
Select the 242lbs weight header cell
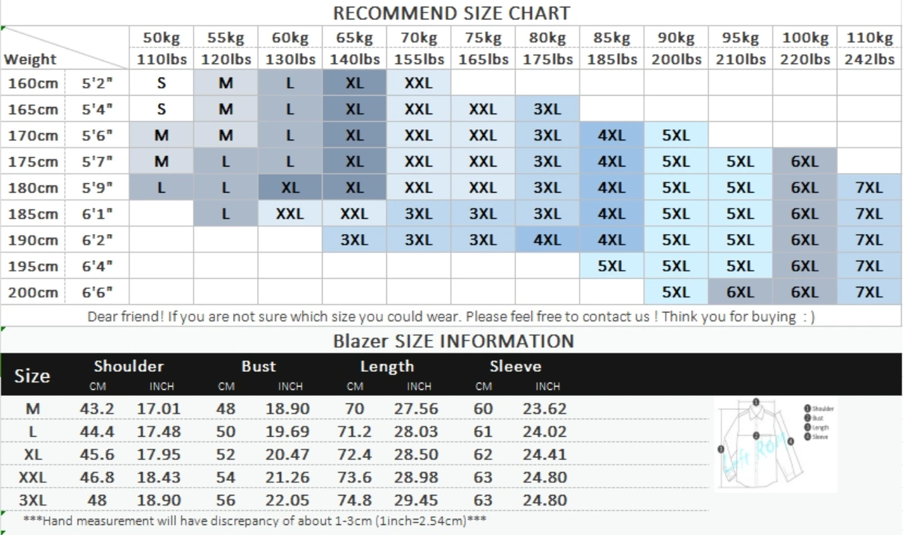(870, 59)
